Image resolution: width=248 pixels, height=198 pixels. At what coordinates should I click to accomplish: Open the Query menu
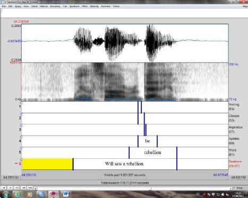point(18,6)
